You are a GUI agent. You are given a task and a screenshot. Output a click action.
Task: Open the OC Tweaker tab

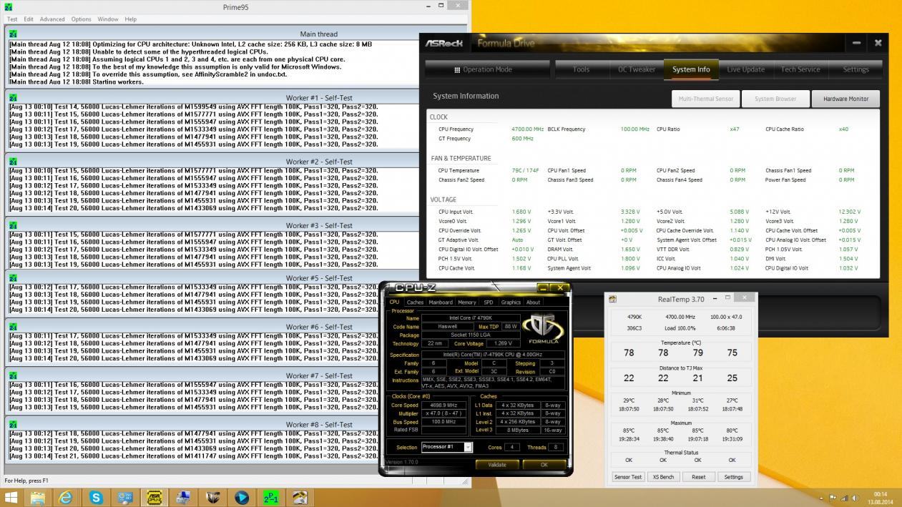[637, 69]
